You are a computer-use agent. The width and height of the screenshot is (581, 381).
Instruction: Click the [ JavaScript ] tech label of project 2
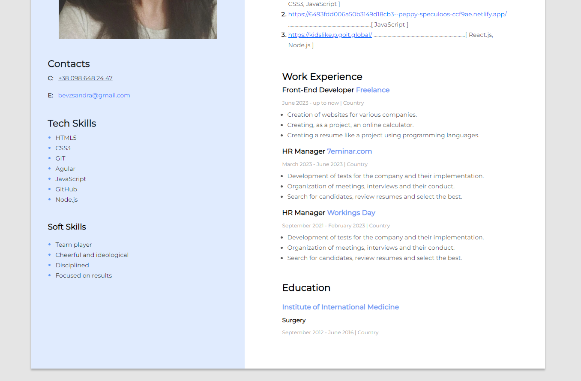tap(389, 24)
